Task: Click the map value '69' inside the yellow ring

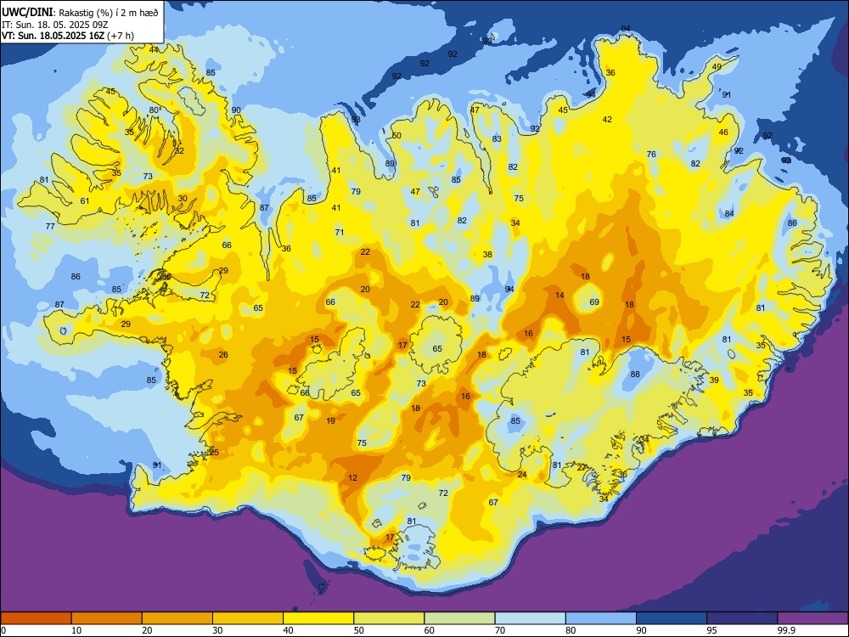Action: point(594,302)
